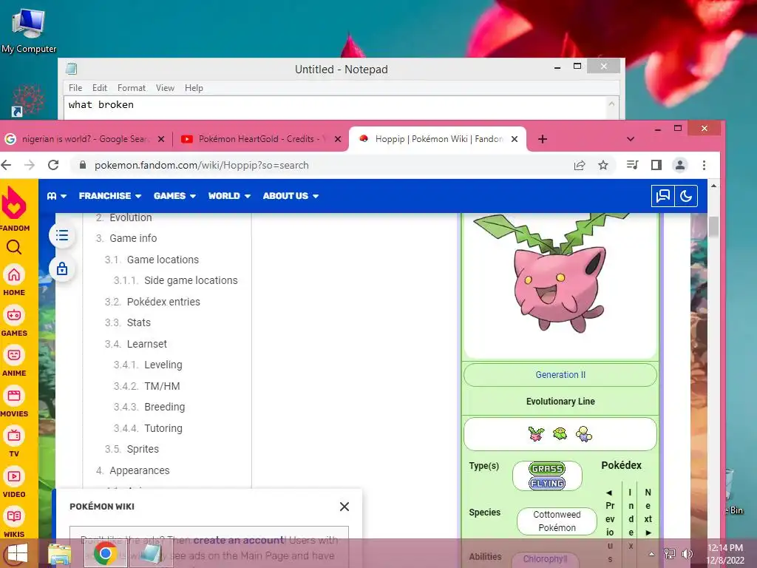Open the wiki discussions chat icon
The image size is (757, 568).
[663, 196]
